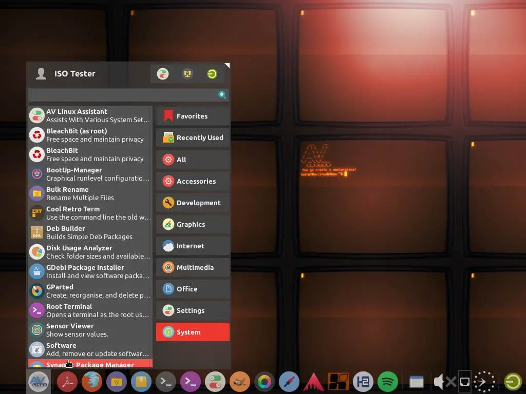Screen dimensions: 526x394
Task: Open the red PDF viewer dock icon
Action: pos(67,382)
